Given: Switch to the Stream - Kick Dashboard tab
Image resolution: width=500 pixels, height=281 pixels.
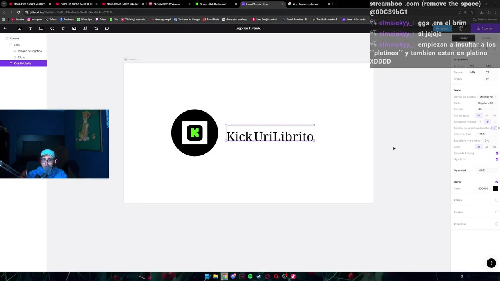Looking at the screenshot, I should pyautogui.click(x=215, y=4).
